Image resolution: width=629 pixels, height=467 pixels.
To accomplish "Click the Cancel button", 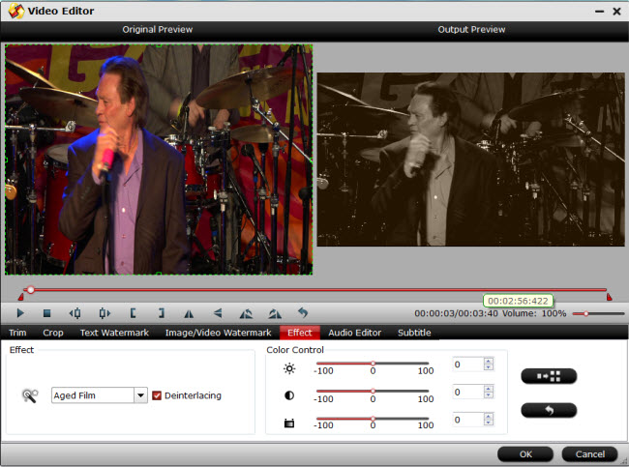I will (x=589, y=454).
